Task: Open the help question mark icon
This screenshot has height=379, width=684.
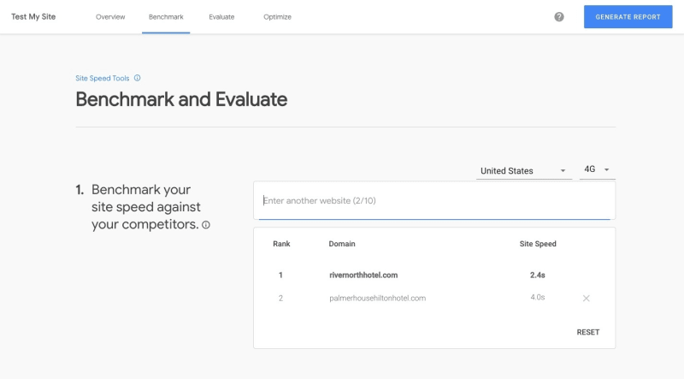Action: tap(559, 17)
